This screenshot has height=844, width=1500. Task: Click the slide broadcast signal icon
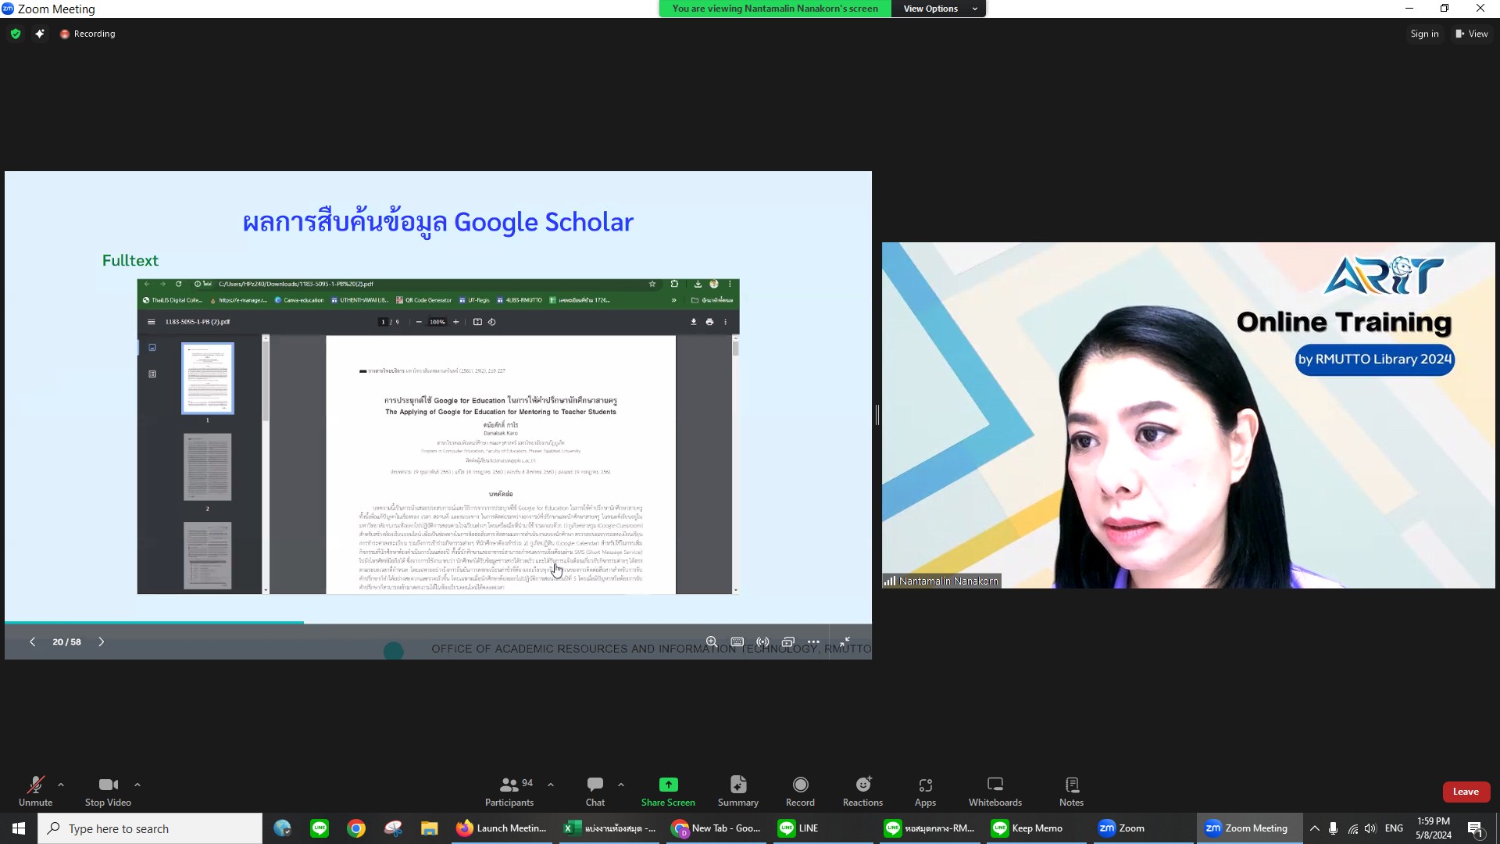click(762, 642)
